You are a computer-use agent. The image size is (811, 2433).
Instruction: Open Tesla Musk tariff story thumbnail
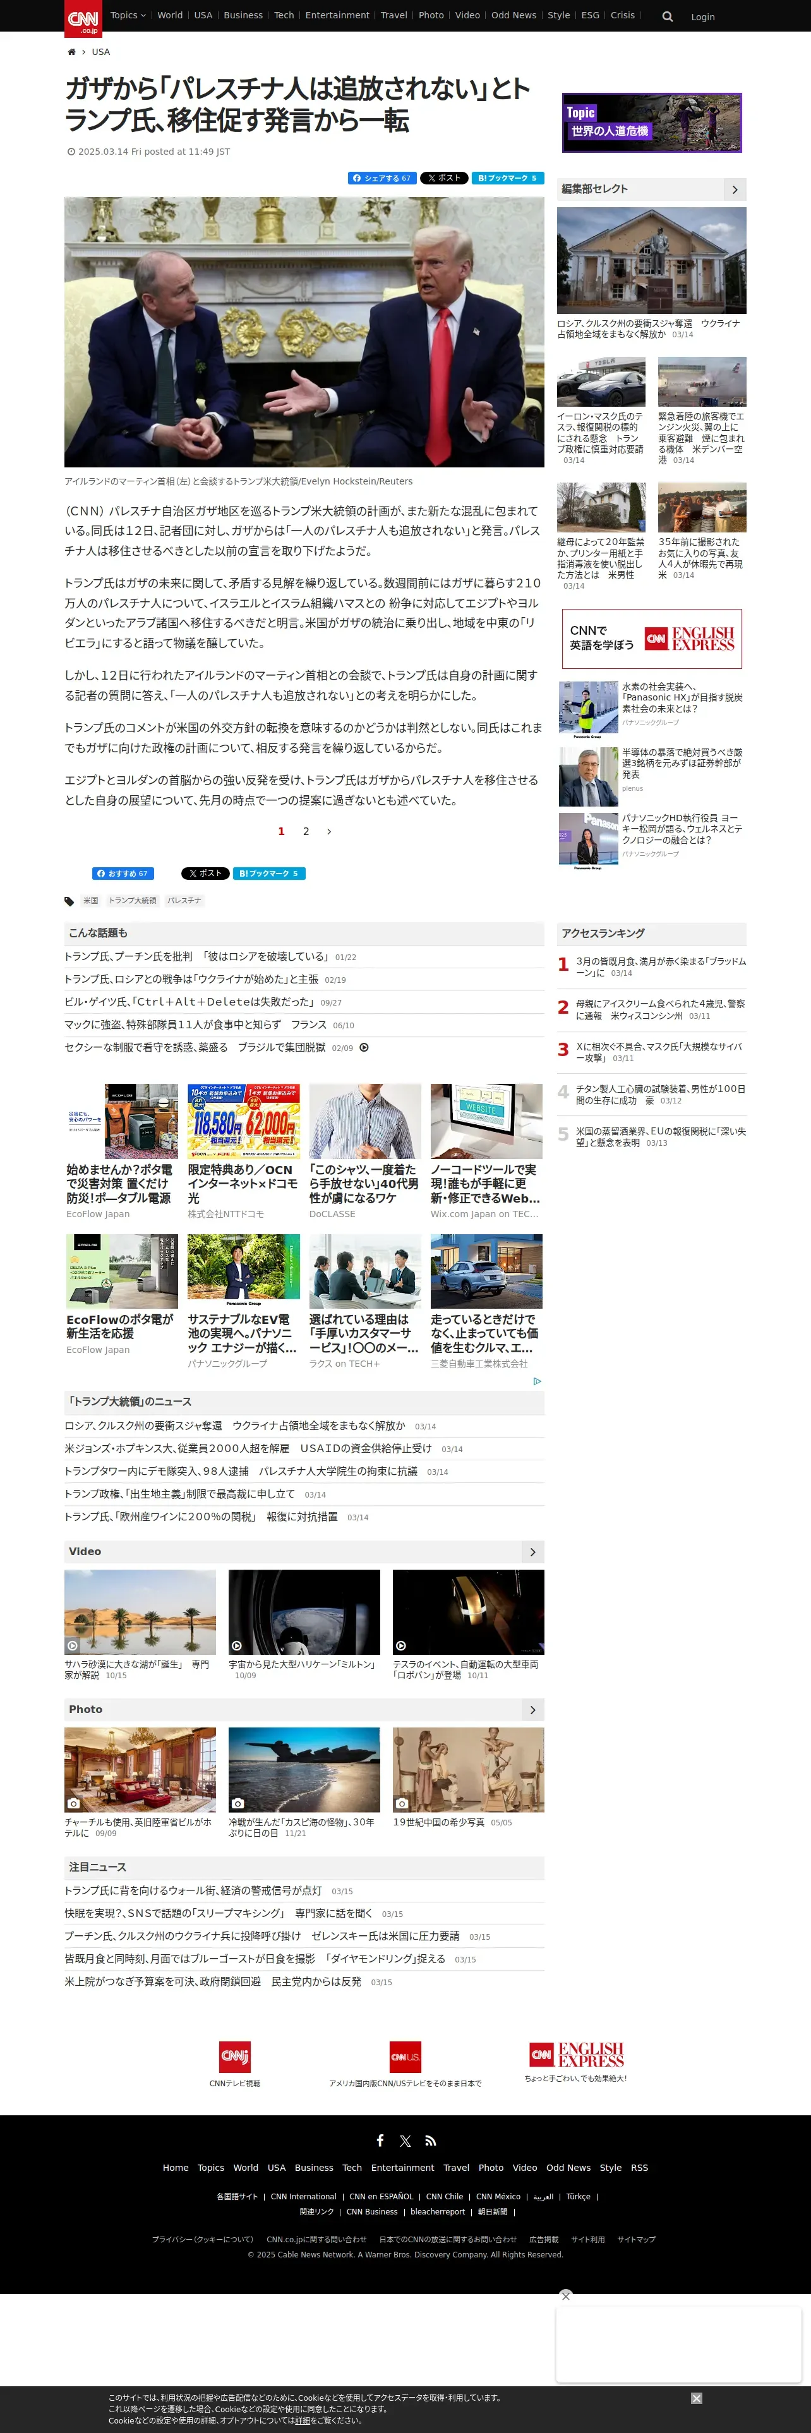point(601,381)
